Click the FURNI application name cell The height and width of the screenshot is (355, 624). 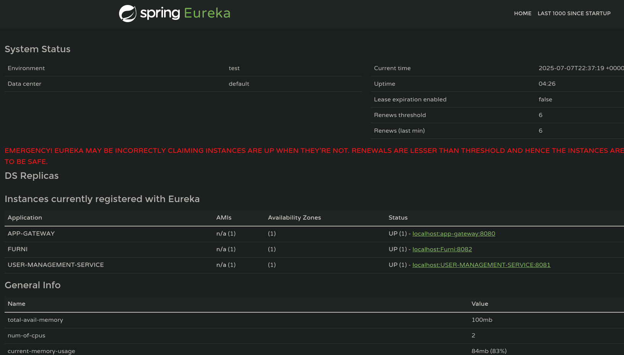click(x=18, y=249)
